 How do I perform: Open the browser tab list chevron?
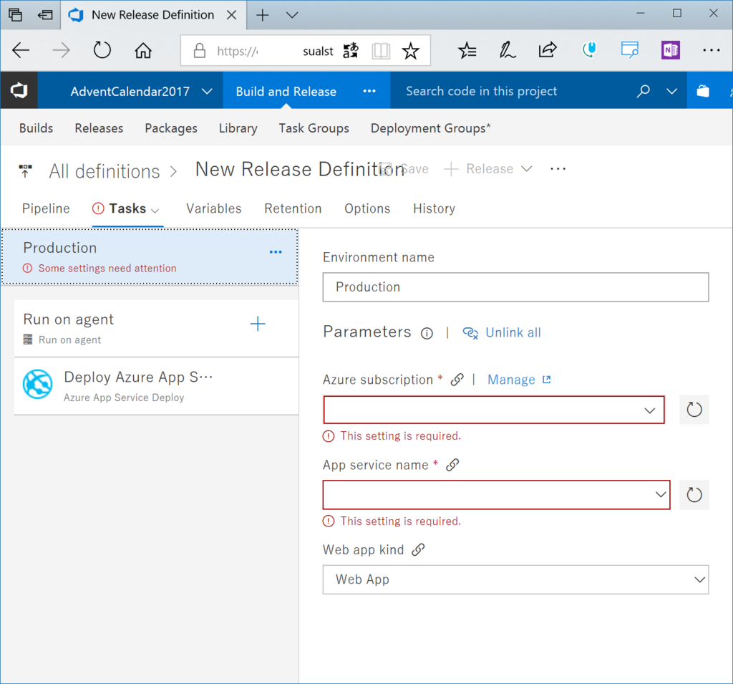pyautogui.click(x=292, y=15)
